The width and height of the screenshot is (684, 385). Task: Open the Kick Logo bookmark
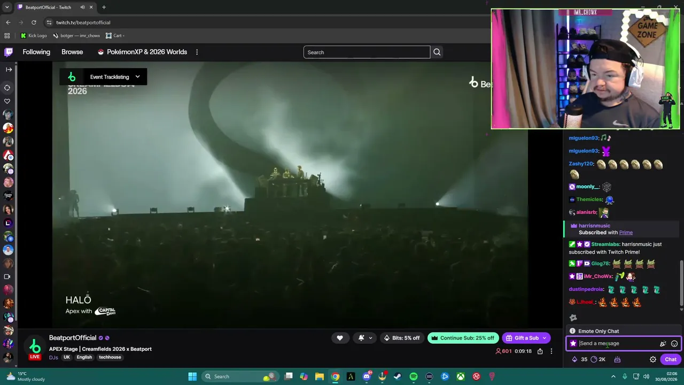click(x=34, y=36)
